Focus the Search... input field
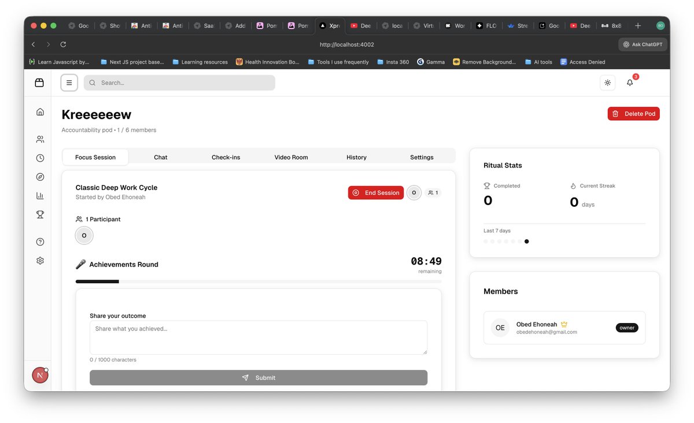This screenshot has width=694, height=423. tap(179, 83)
